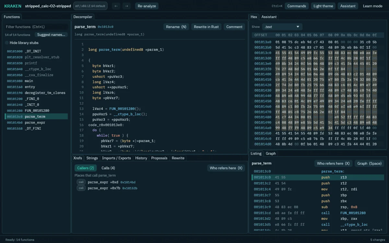Select function plt_resolver_stub
This screenshot has height=243, width=389.
point(36,57)
